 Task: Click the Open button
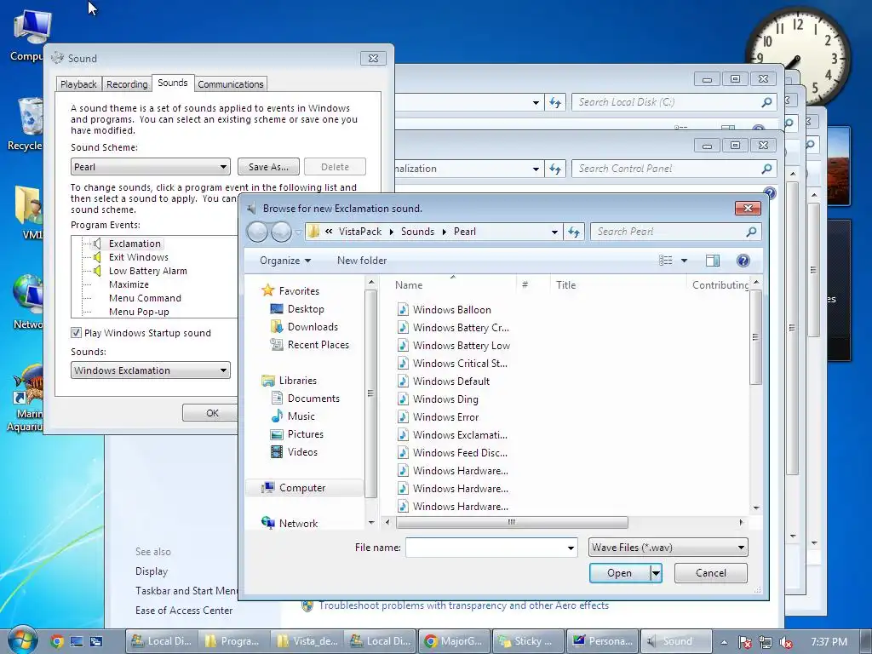coord(620,573)
